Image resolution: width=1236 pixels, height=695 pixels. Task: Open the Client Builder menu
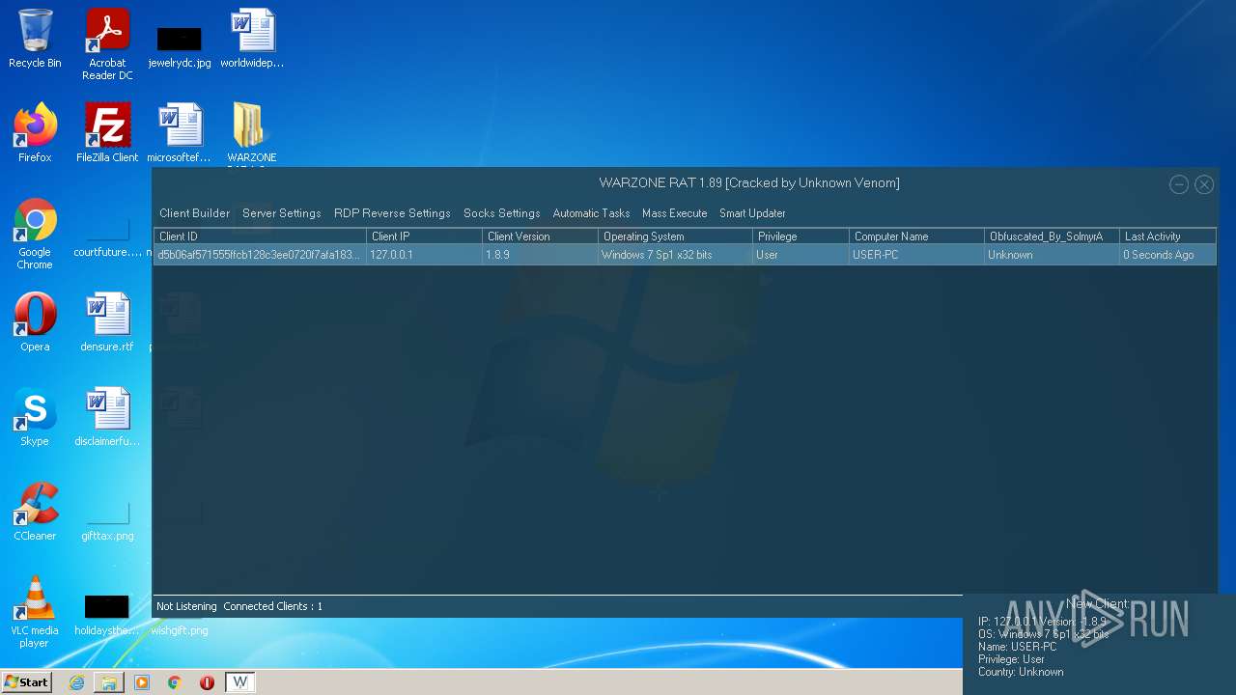click(x=194, y=213)
